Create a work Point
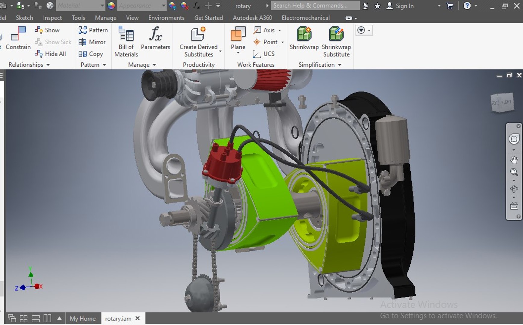Viewport: 523px width, 325px height. tap(265, 42)
